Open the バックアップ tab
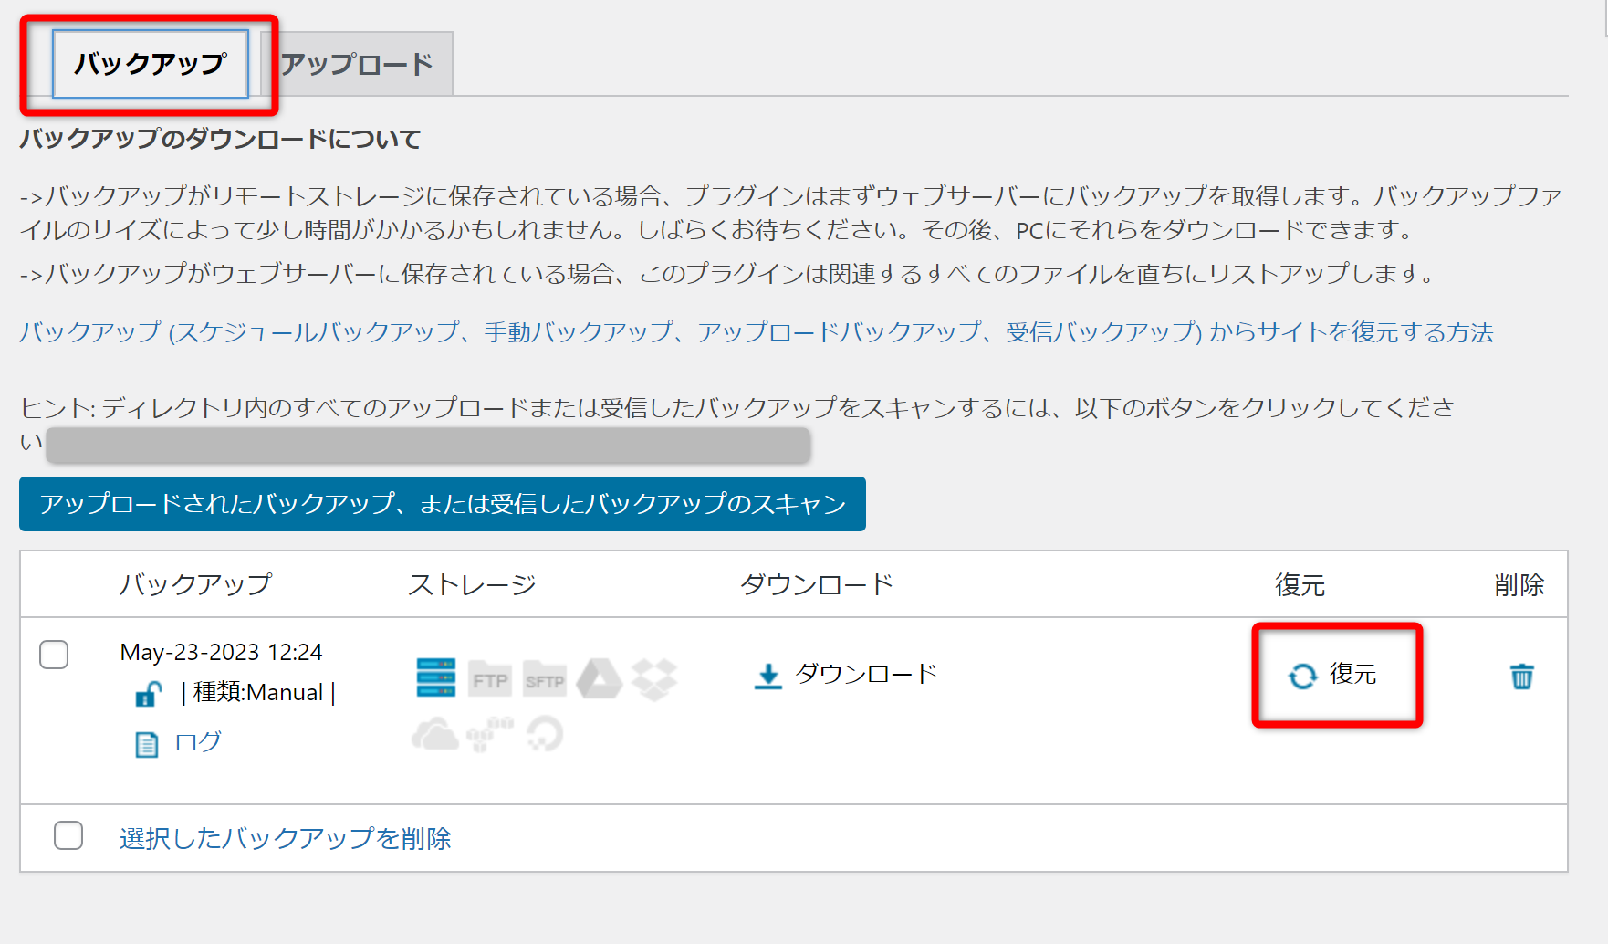Viewport: 1608px width, 944px height. [151, 64]
